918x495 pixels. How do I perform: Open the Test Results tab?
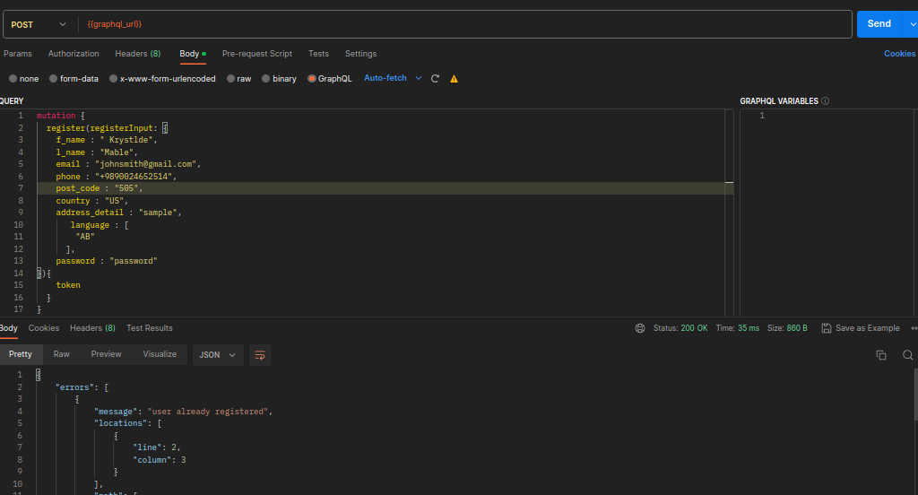click(x=150, y=328)
